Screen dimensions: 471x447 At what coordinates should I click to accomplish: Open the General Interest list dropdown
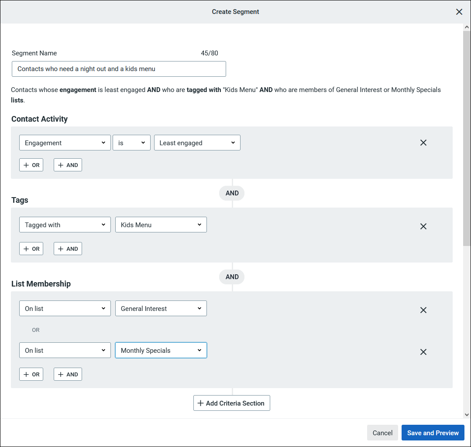coord(161,308)
